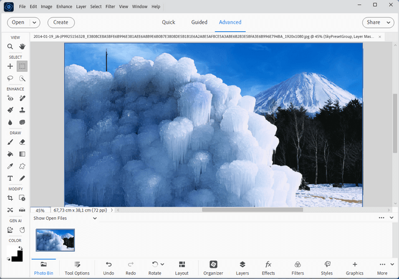Switch to the Guided tab
This screenshot has width=399, height=279.
click(199, 22)
